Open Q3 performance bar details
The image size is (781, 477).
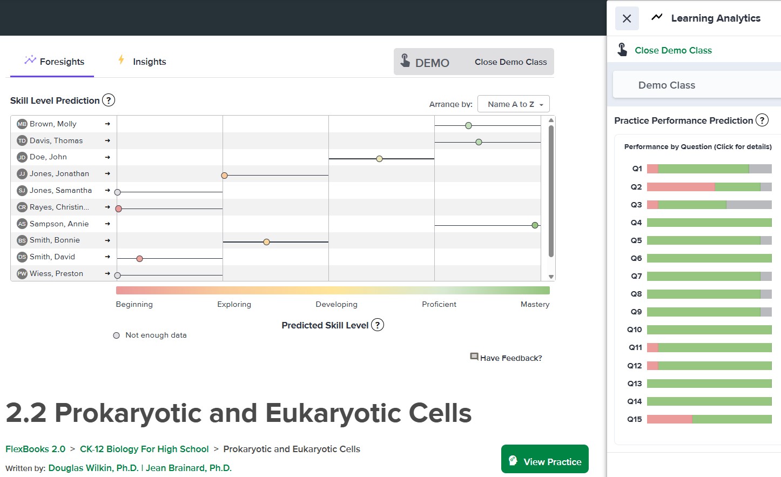[x=709, y=205]
